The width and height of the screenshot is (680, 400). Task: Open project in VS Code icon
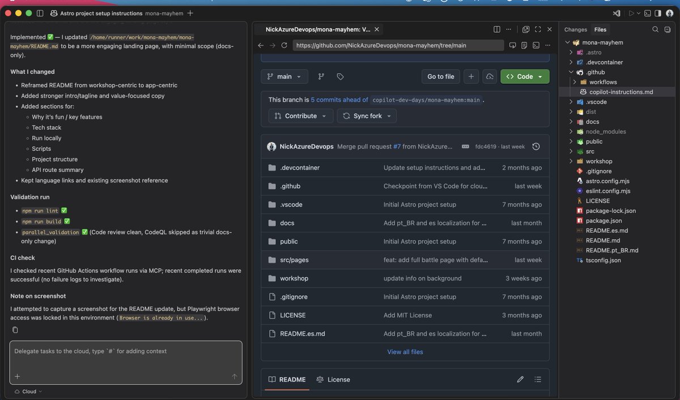pos(617,13)
